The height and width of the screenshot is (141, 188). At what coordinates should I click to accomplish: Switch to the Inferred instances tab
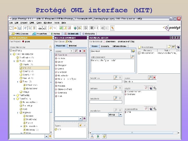pyautogui.click(x=73, y=46)
